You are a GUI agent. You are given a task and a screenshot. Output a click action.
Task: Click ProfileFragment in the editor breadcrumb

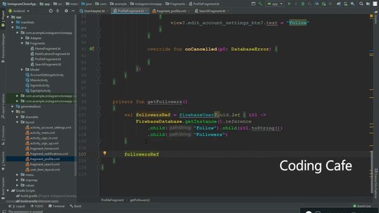tap(113, 200)
